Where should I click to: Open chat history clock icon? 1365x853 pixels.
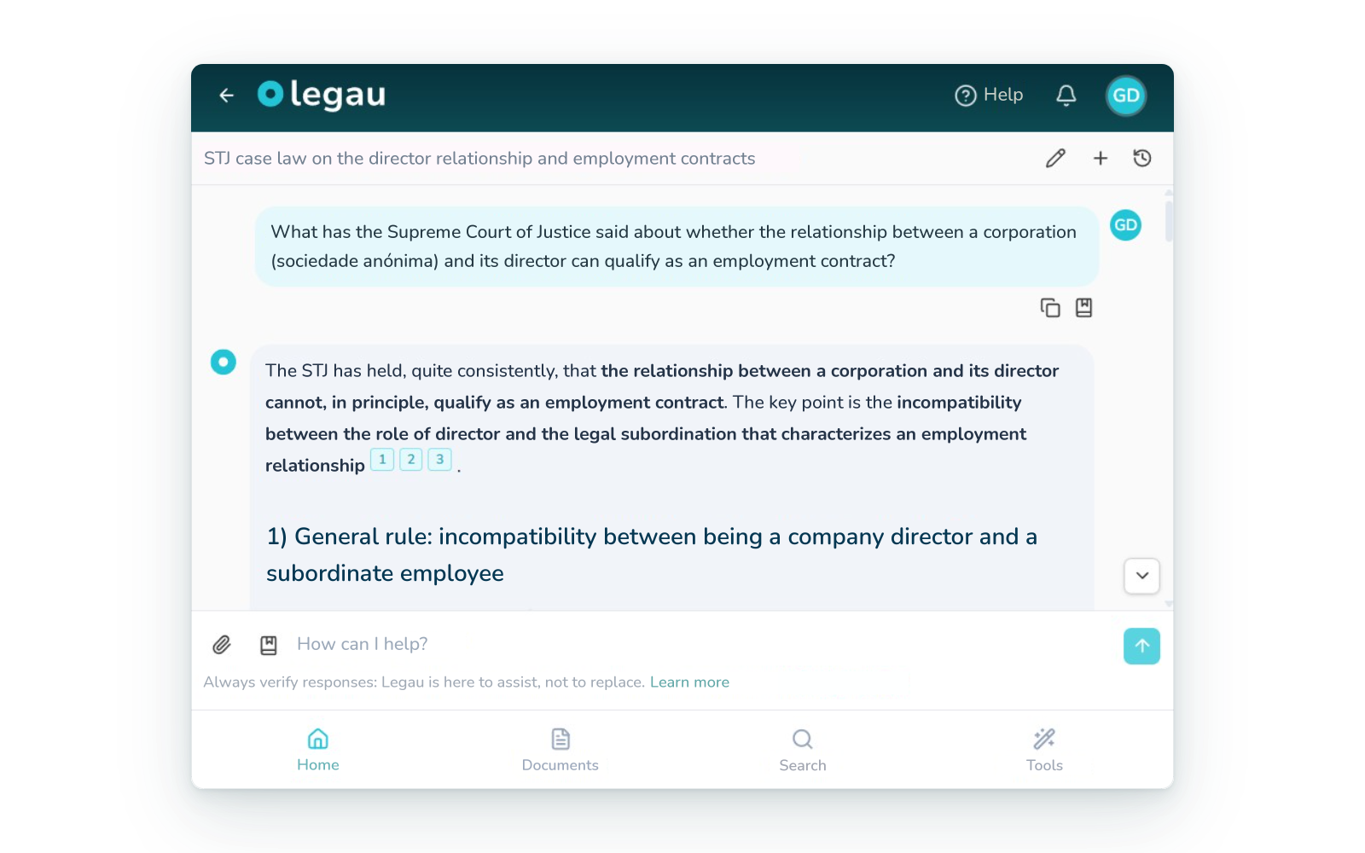click(x=1142, y=158)
